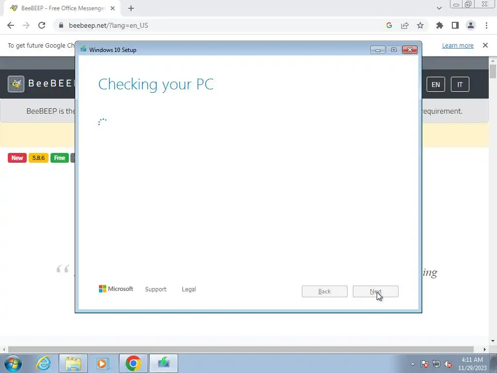
Task: Open Chrome profile avatar
Action: (x=471, y=25)
